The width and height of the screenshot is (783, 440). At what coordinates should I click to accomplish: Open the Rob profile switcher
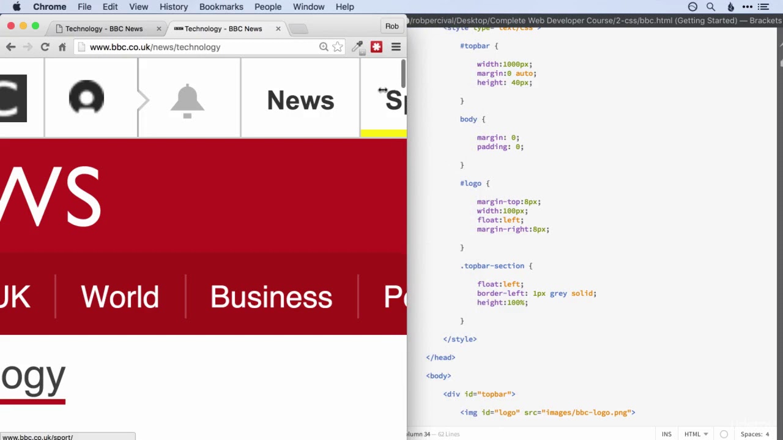point(391,26)
